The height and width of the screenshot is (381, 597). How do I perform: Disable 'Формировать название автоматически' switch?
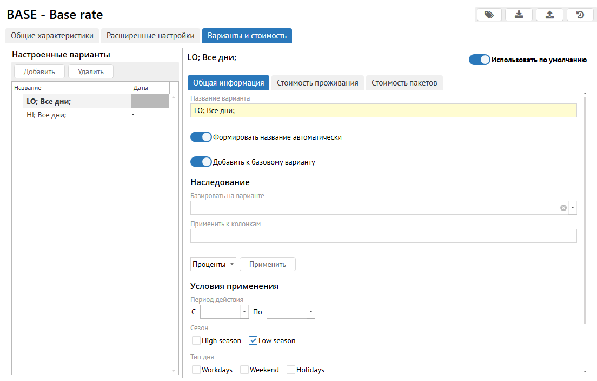201,137
